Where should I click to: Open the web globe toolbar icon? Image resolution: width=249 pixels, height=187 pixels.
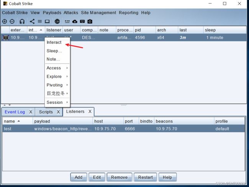tap(57, 21)
